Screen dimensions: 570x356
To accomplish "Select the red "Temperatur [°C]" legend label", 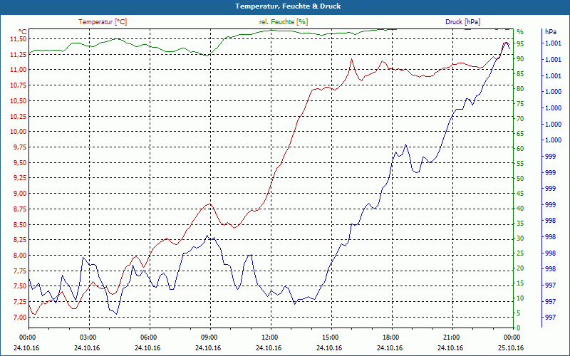I will (103, 22).
